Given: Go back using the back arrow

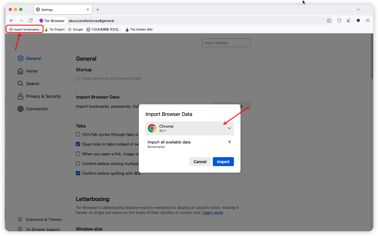Looking at the screenshot, I should 12,20.
